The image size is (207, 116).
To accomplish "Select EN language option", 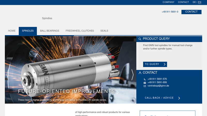I will [199, 2].
